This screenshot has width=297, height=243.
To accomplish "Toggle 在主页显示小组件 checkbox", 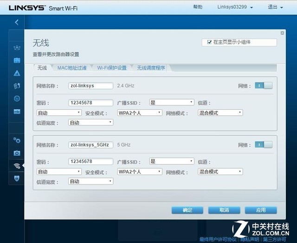I will click(209, 42).
